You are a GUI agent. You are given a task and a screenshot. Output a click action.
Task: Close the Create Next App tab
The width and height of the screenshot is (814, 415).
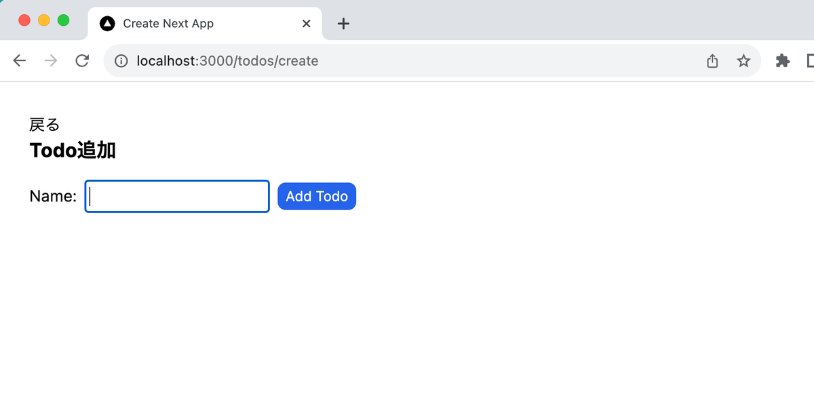[x=306, y=22]
